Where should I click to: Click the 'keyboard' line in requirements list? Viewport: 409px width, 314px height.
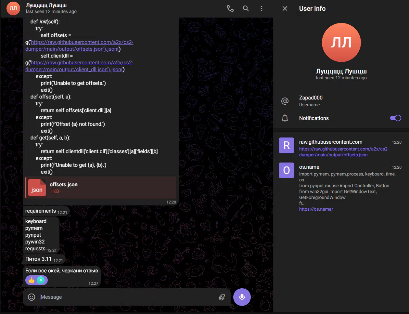click(36, 221)
